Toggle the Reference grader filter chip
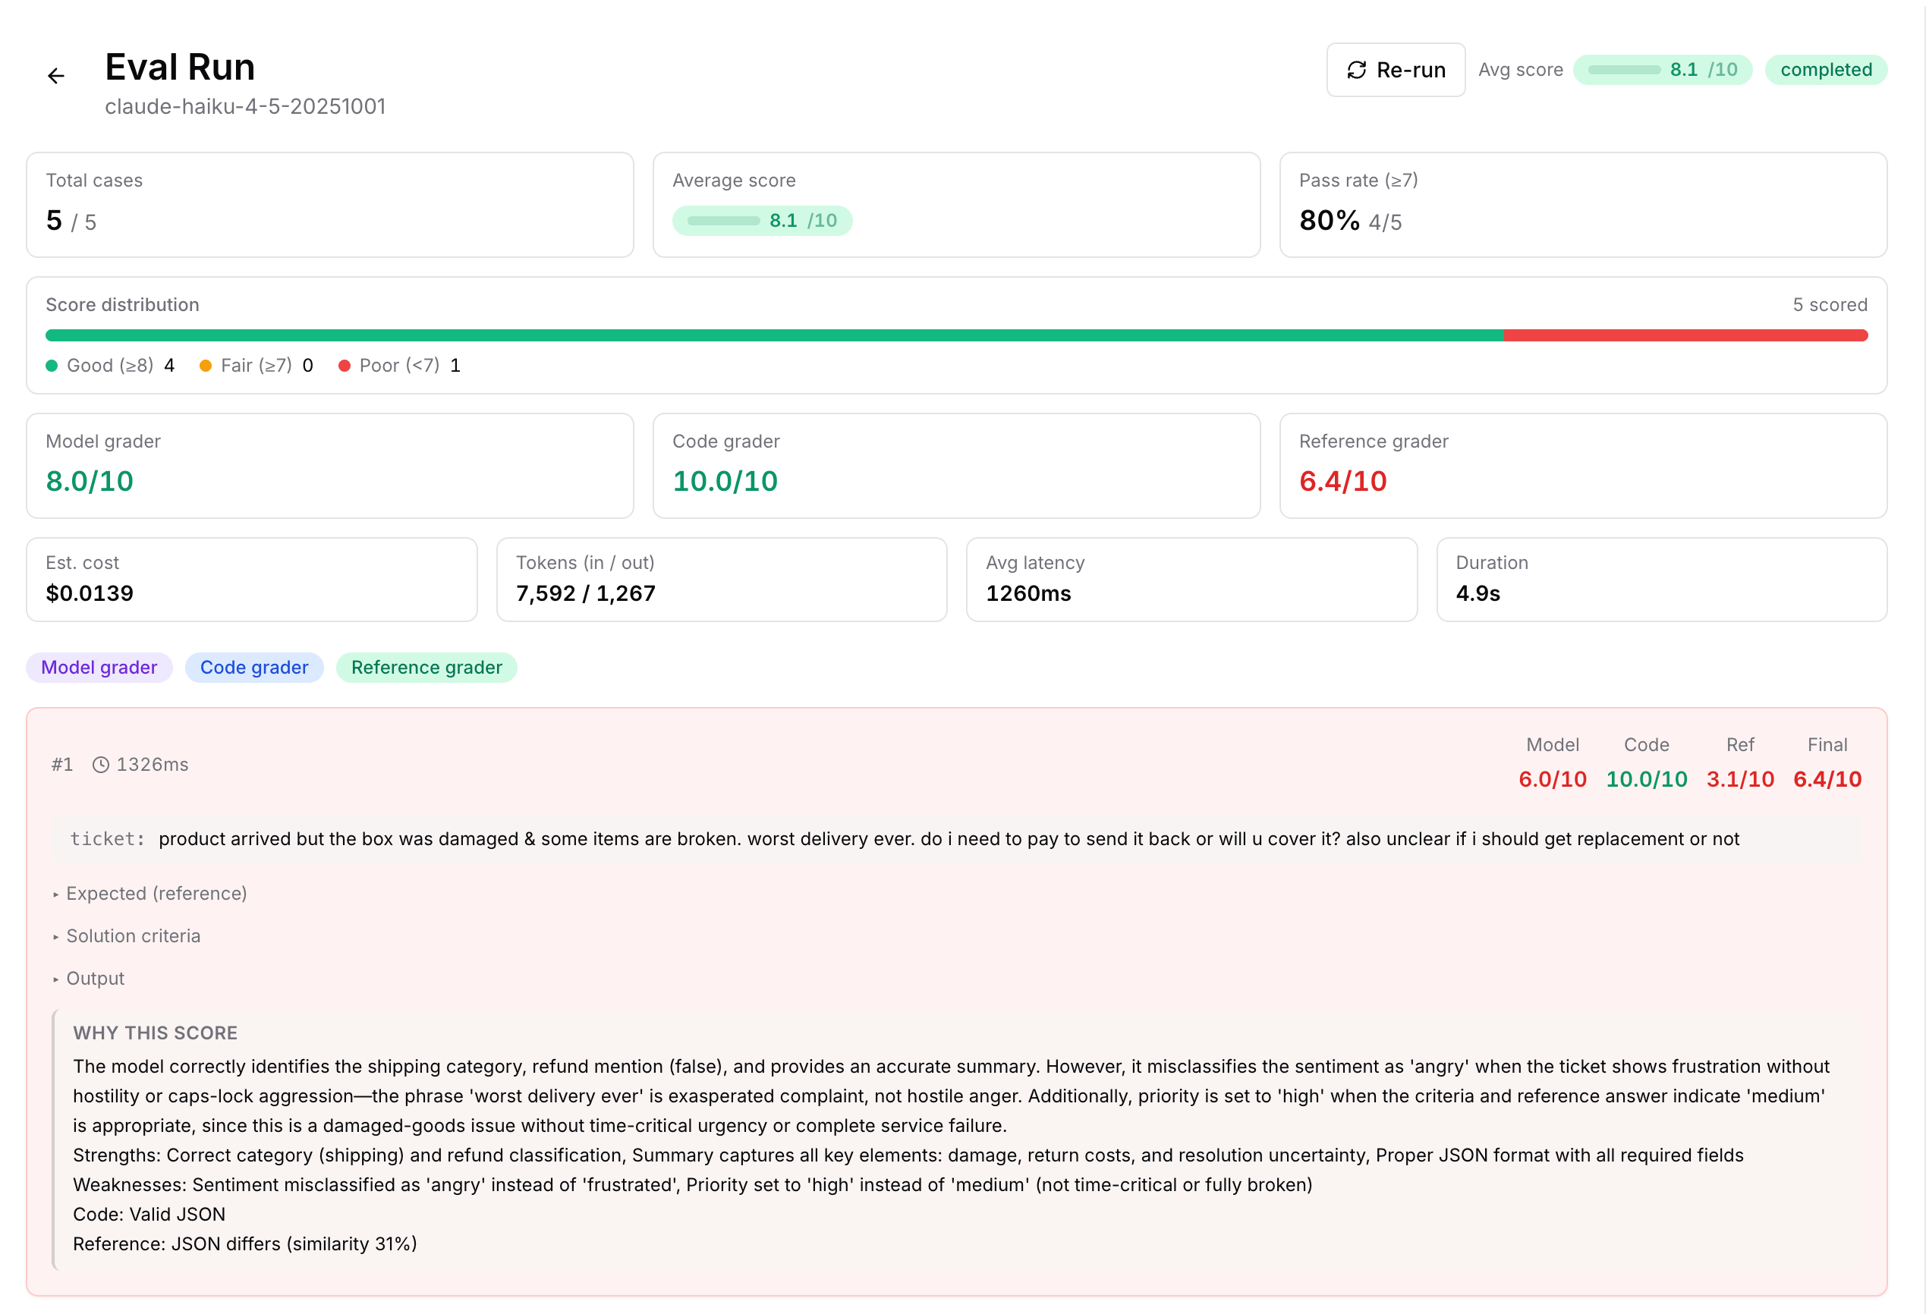 426,668
